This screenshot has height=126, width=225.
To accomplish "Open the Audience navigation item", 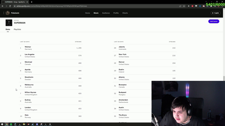I will 106,13.
